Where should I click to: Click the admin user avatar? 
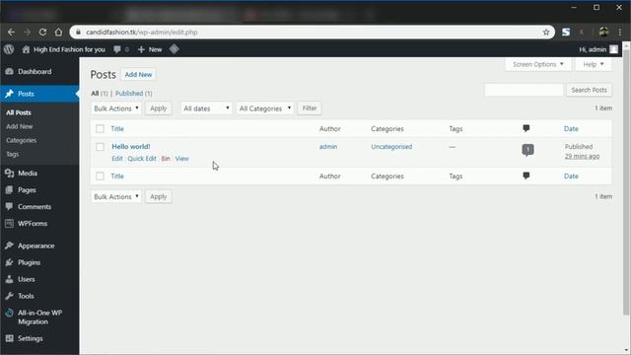613,49
